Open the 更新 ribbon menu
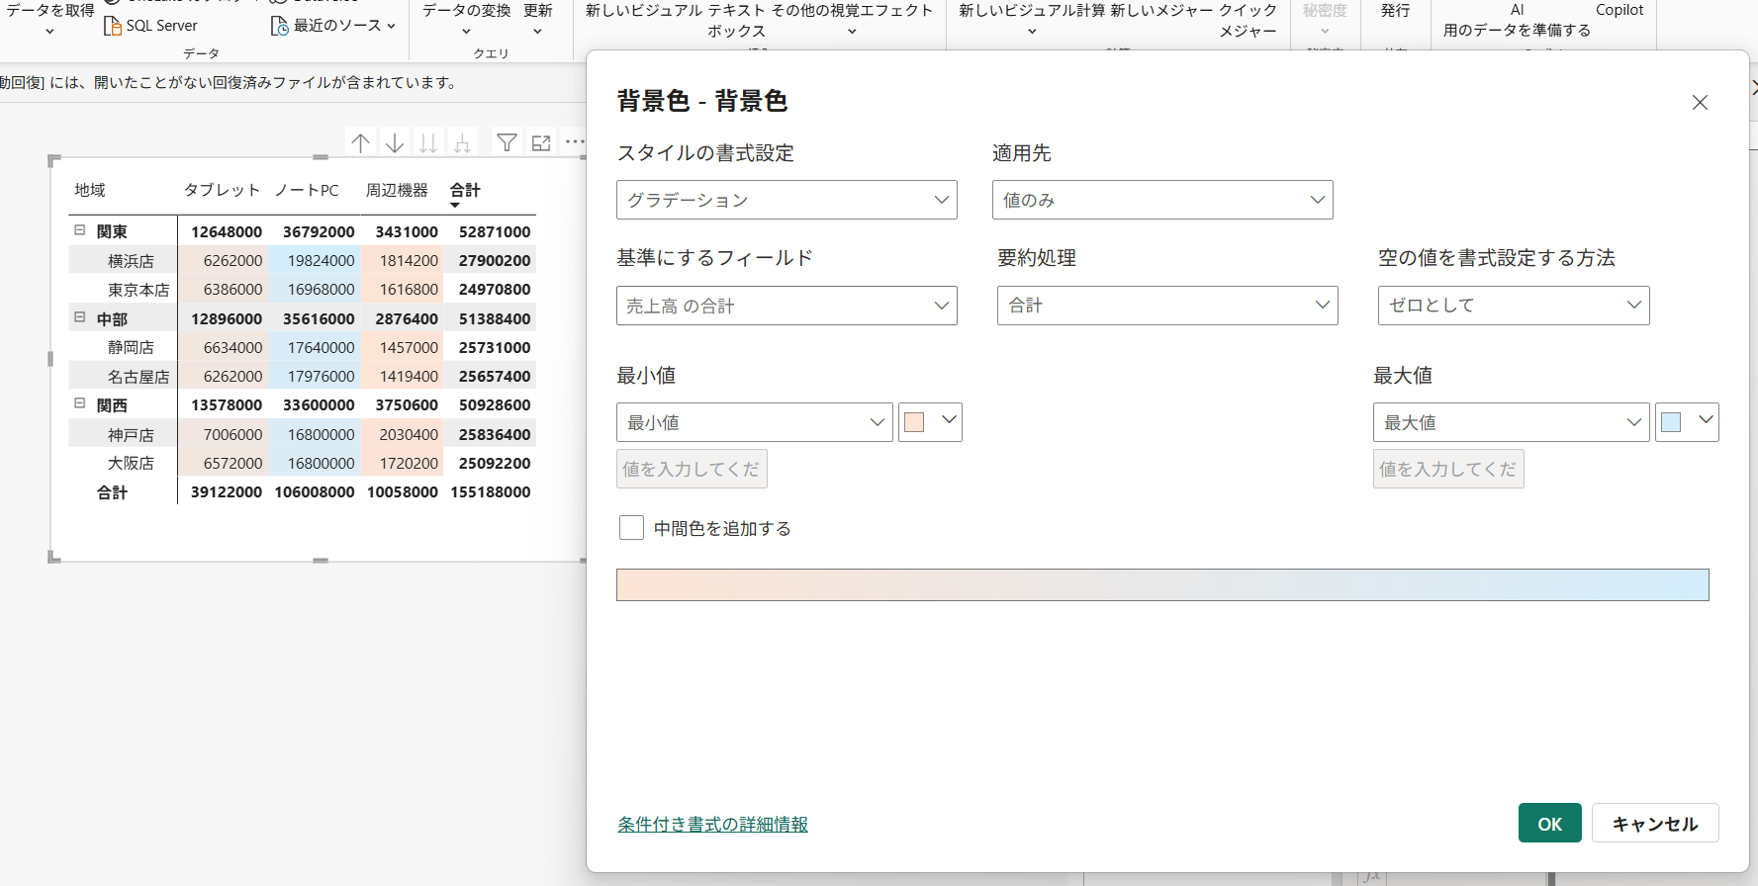This screenshot has height=886, width=1758. (538, 18)
